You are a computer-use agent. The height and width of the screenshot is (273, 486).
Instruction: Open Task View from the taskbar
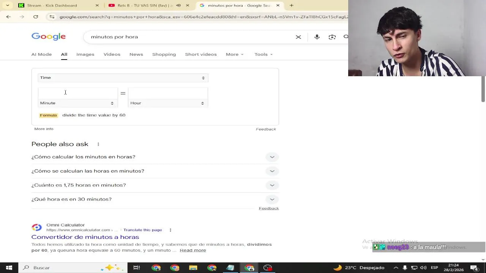137,268
